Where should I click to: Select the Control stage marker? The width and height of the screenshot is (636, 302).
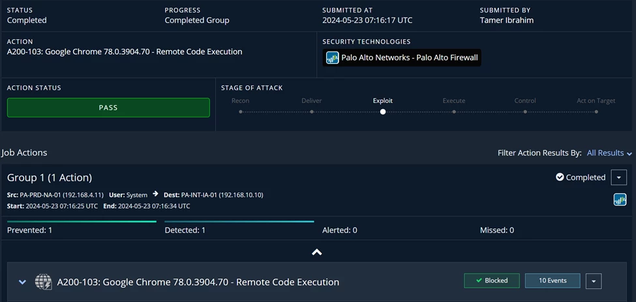click(525, 112)
